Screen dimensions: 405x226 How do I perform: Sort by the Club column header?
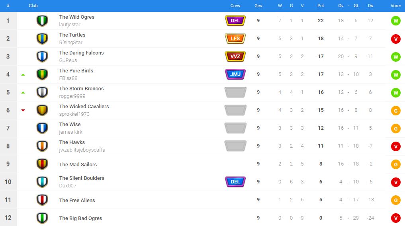pos(33,6)
